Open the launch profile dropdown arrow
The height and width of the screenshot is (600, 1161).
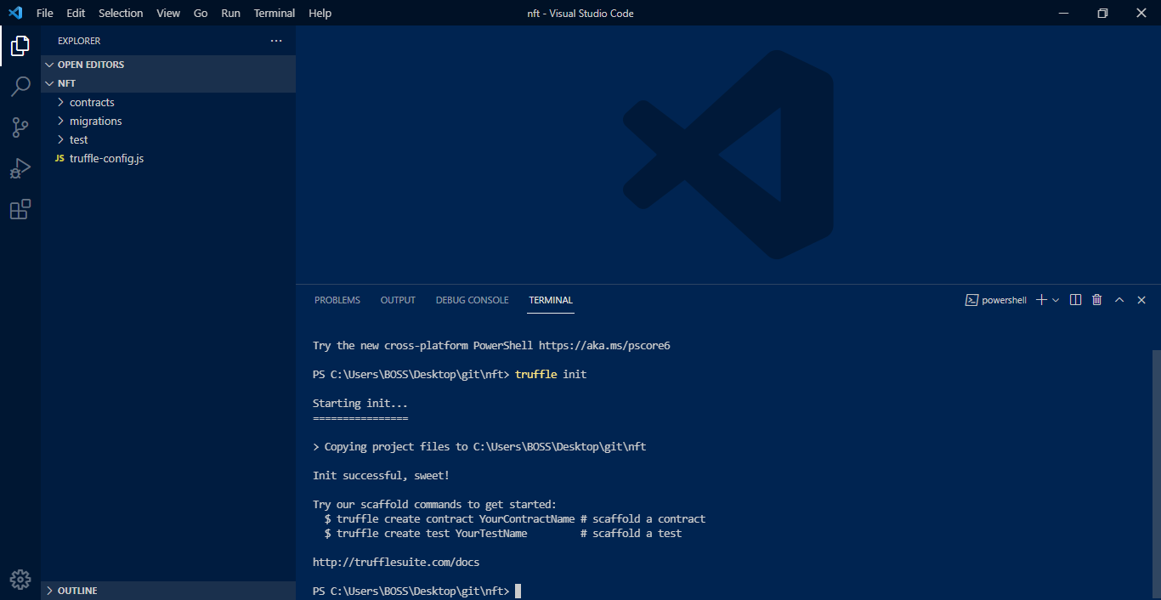tap(1056, 300)
